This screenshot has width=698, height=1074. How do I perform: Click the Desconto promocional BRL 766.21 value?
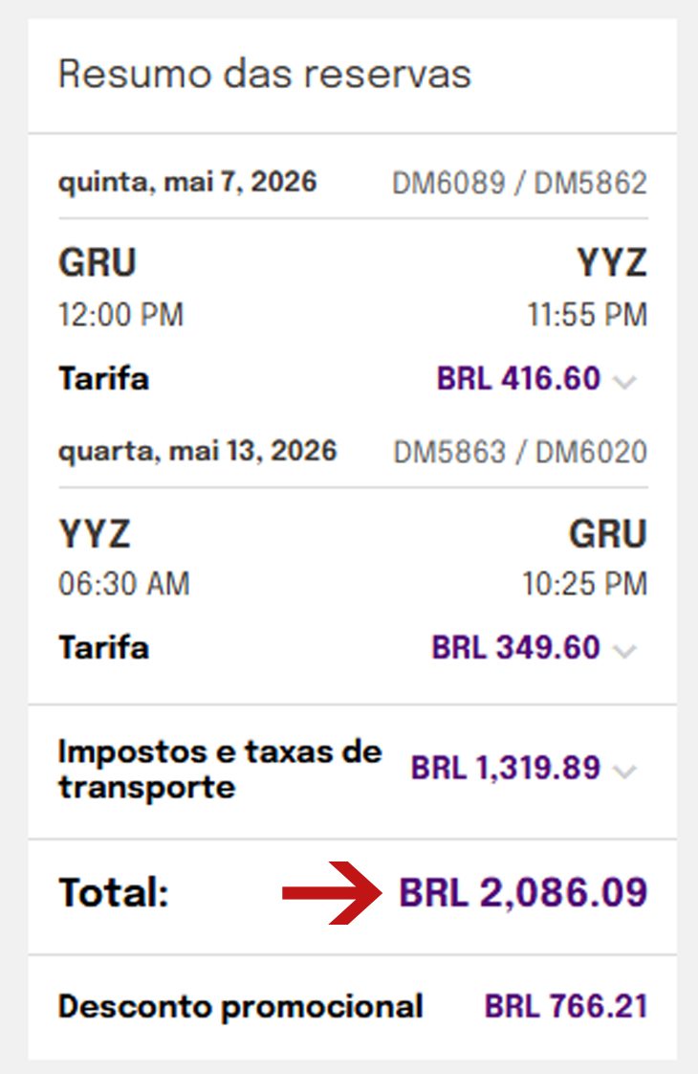[566, 1007]
